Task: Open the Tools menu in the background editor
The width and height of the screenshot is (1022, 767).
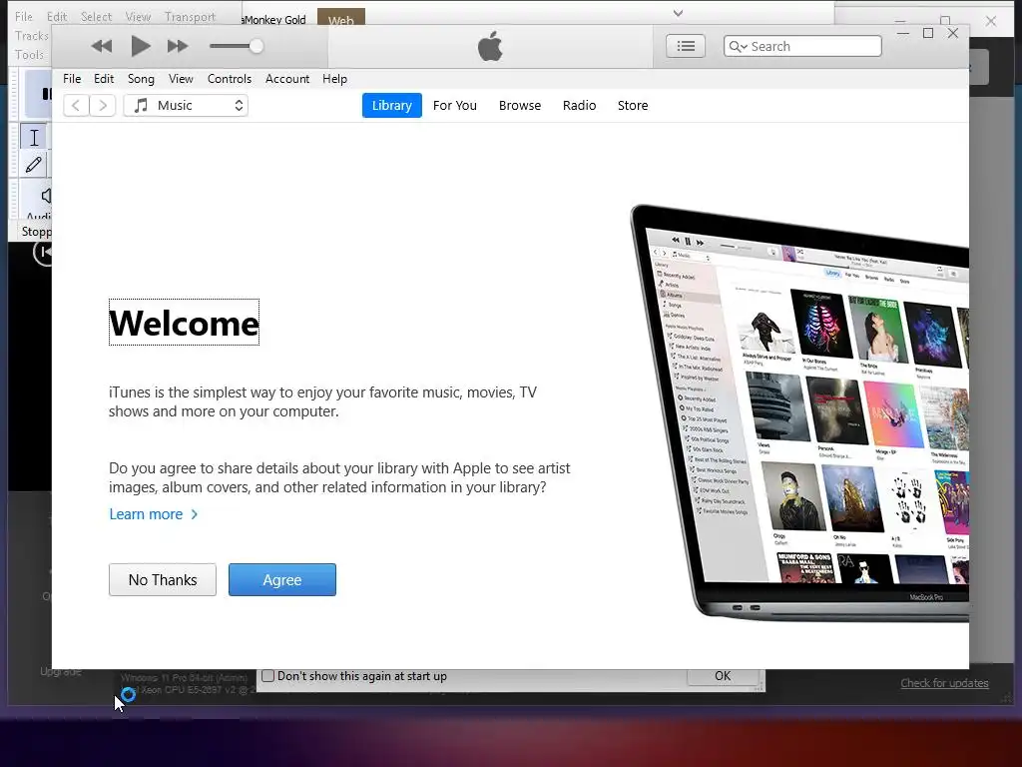Action: pyautogui.click(x=29, y=55)
